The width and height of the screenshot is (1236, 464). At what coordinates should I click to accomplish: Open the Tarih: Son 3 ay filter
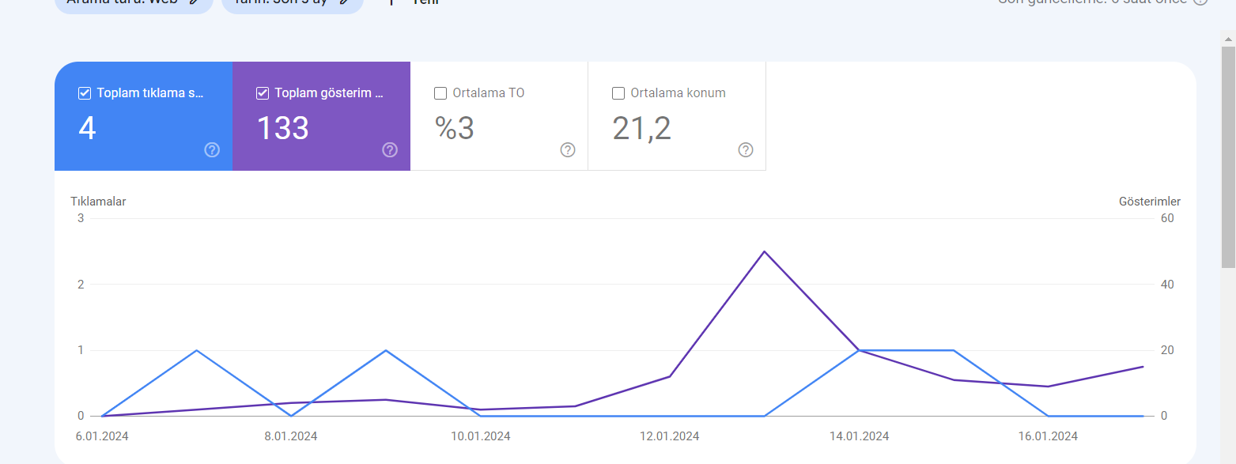tap(293, 4)
